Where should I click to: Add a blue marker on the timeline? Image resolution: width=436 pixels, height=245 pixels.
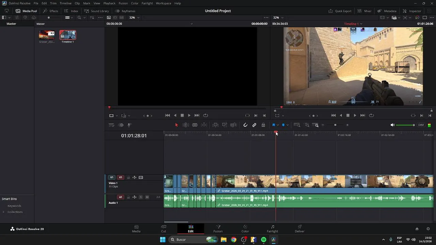[x=283, y=125]
